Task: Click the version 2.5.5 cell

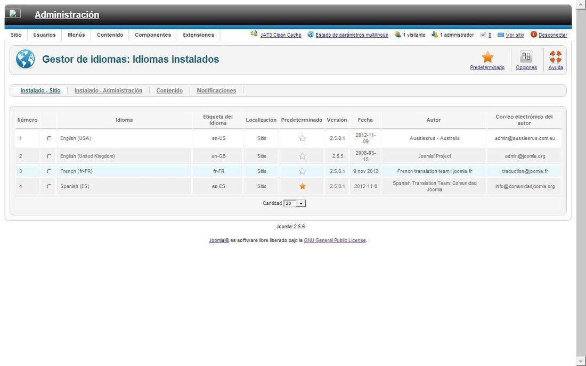Action: pyautogui.click(x=337, y=156)
